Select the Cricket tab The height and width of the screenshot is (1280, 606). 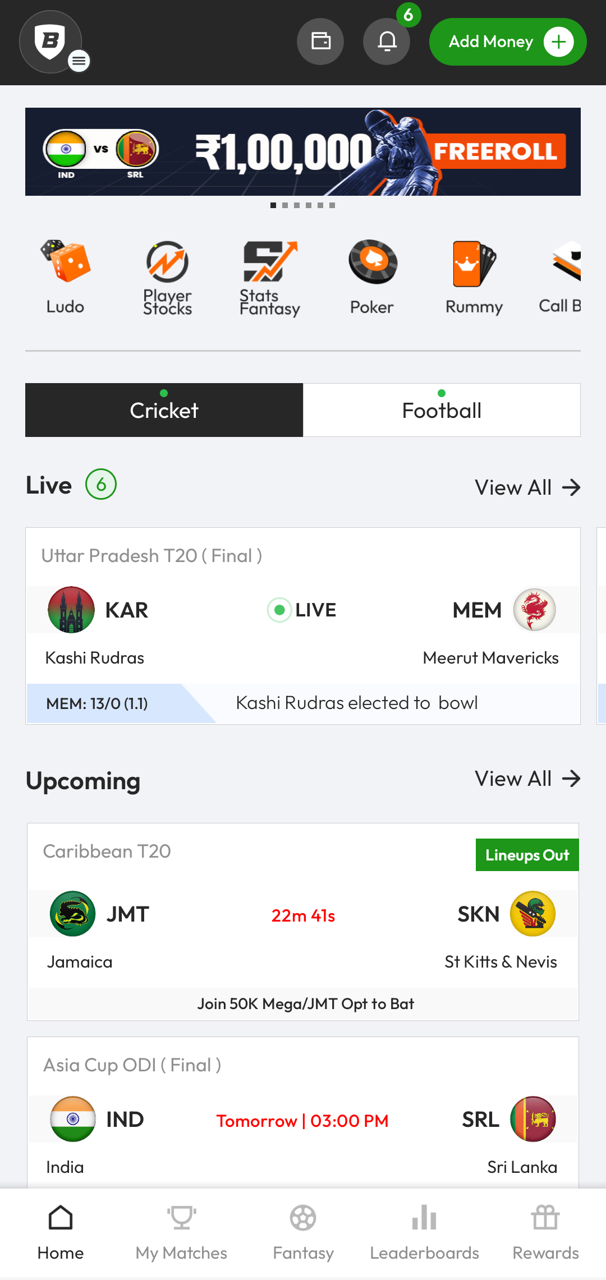point(164,410)
